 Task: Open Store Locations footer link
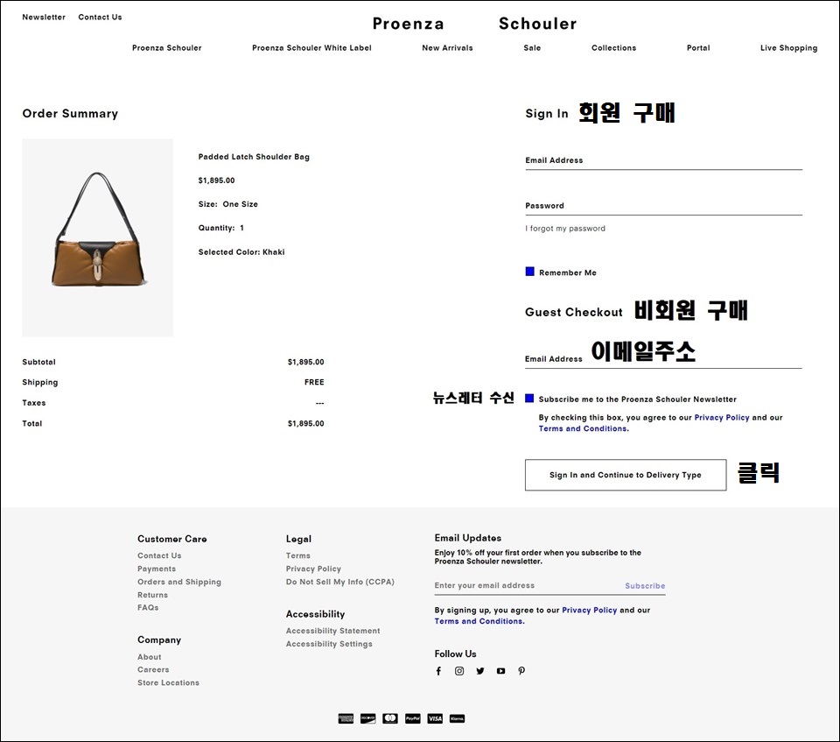click(x=168, y=682)
